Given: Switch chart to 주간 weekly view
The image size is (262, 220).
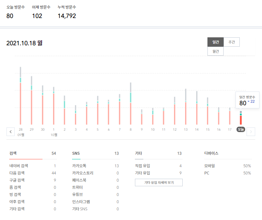Looking at the screenshot, I should (231, 42).
